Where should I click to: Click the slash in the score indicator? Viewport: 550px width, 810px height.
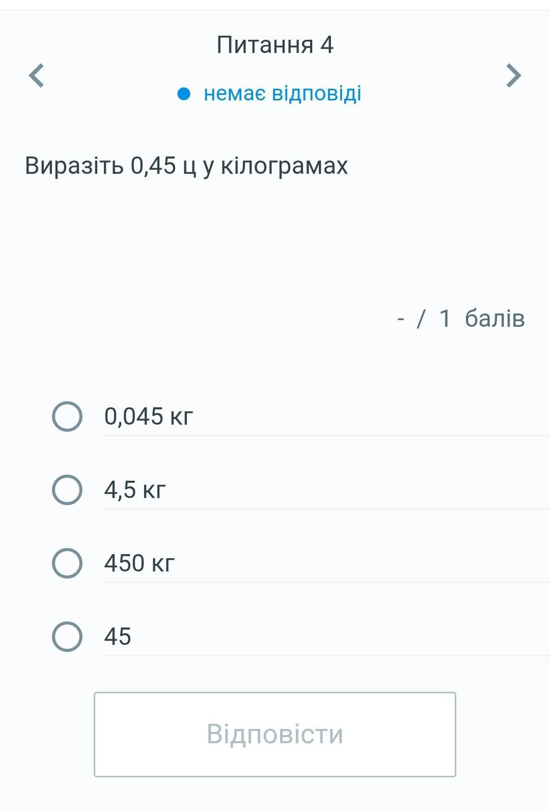coord(421,319)
